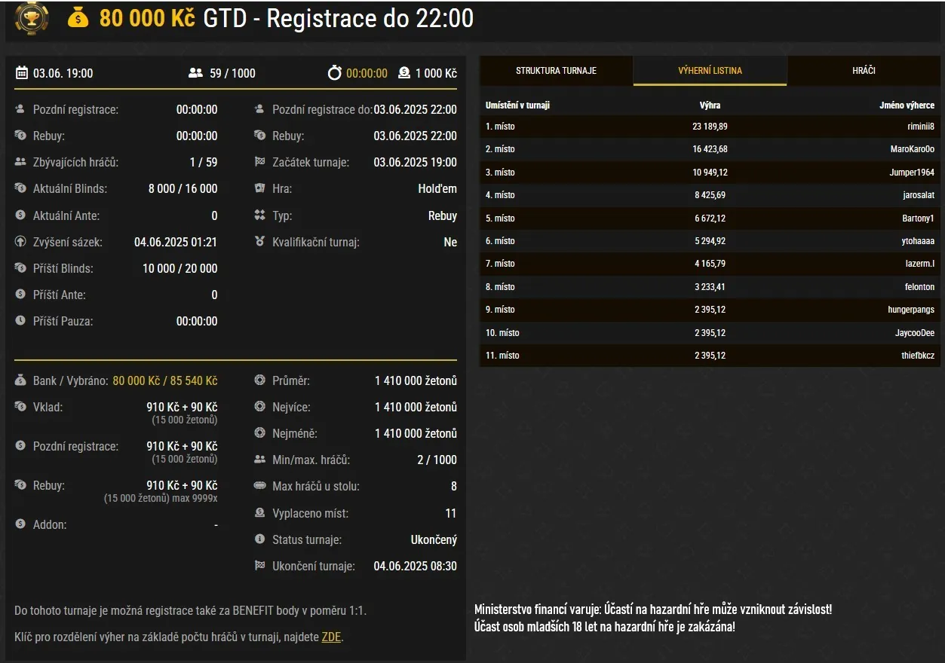
Task: Click the 11. místo row label
Action: (x=502, y=356)
